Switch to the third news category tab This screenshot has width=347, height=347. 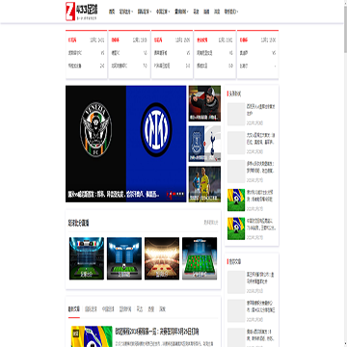[108, 309]
